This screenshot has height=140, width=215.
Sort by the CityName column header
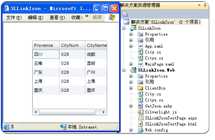[x=96, y=45]
